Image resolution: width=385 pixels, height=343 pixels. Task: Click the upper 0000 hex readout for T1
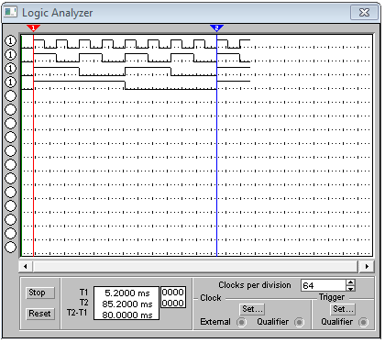coord(173,293)
